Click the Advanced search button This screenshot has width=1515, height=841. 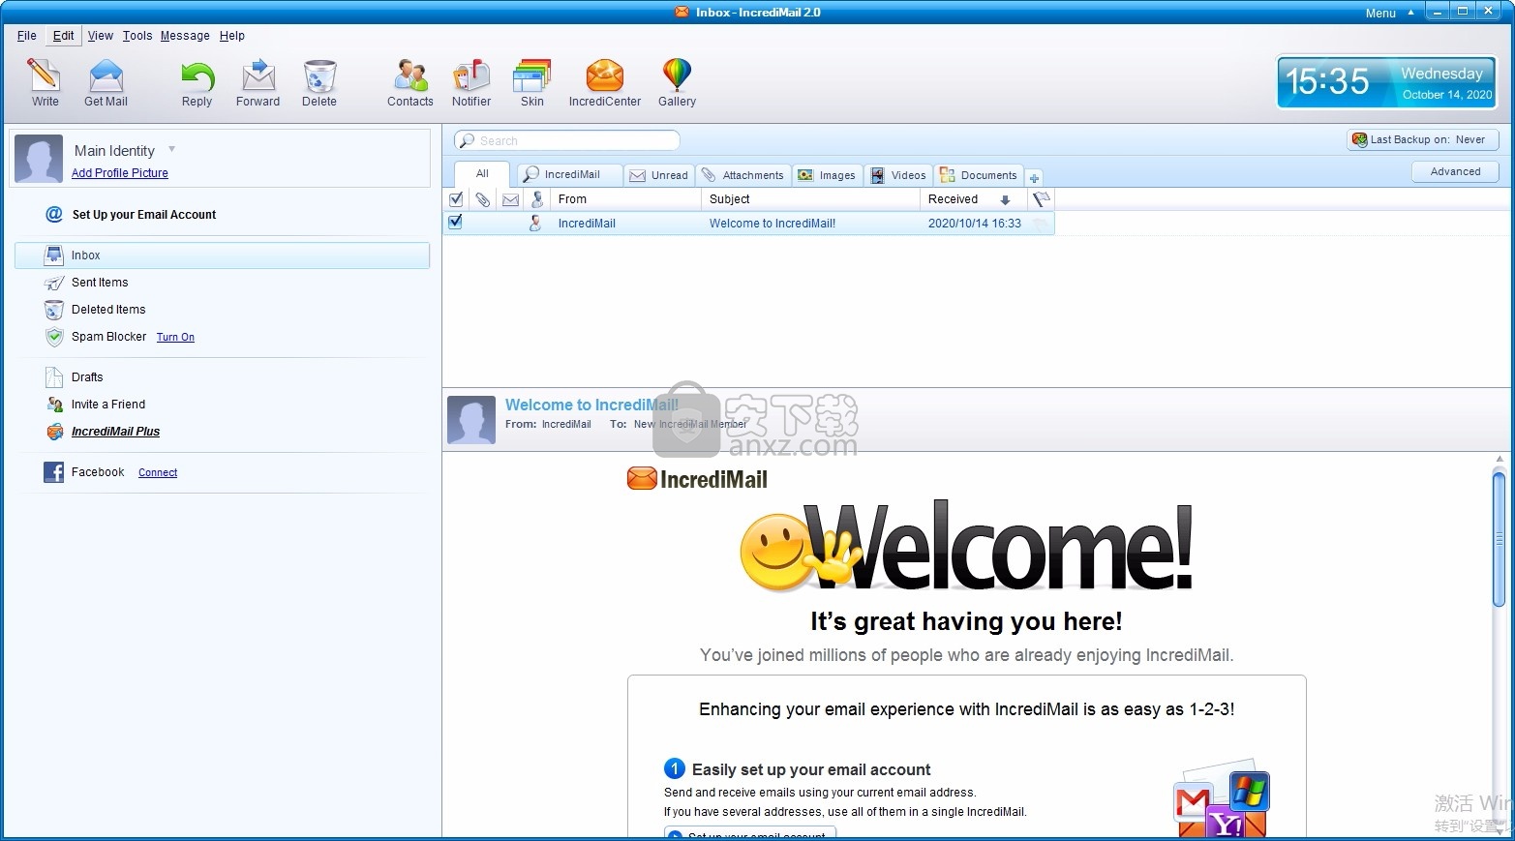pyautogui.click(x=1455, y=171)
